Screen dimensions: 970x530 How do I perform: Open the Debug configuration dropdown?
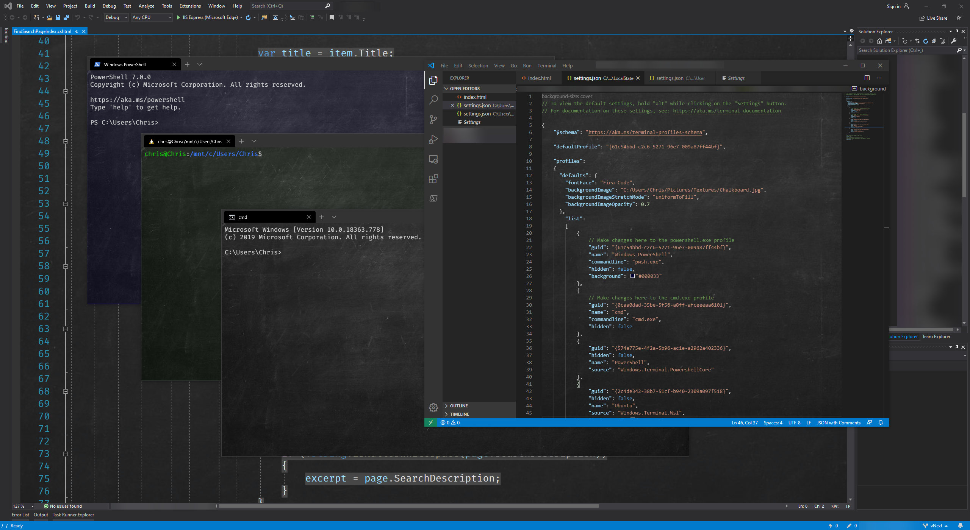point(117,17)
